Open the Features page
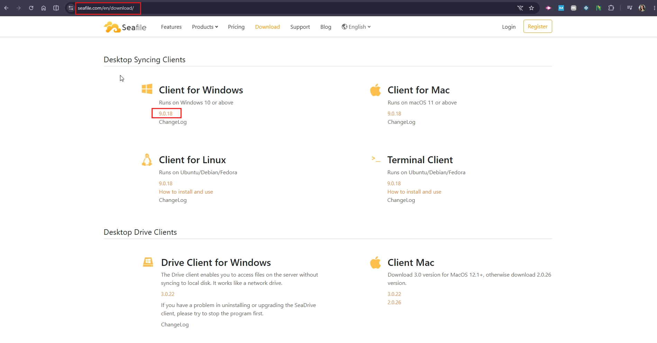Viewport: 657px width, 343px height. [x=171, y=27]
